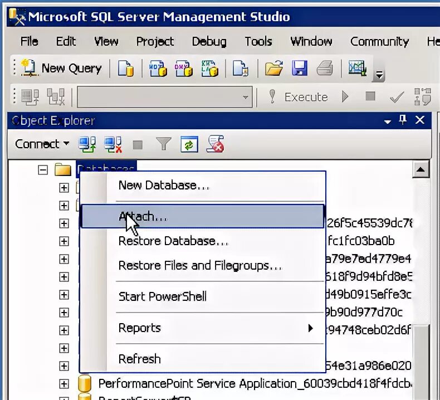Click the script icon with red X
The width and height of the screenshot is (440, 400).
tap(215, 144)
